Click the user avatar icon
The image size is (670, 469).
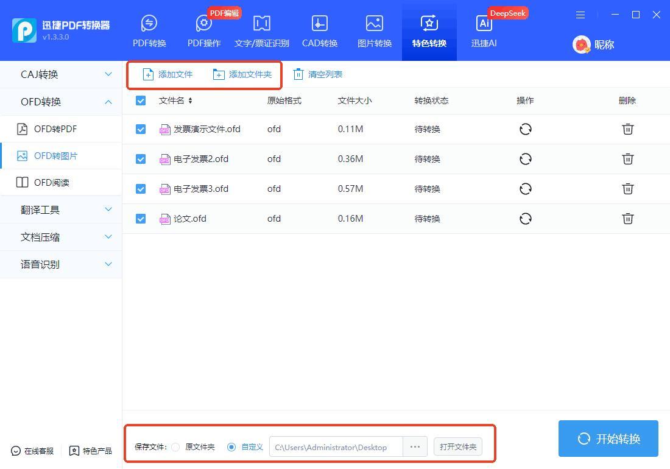tap(582, 44)
